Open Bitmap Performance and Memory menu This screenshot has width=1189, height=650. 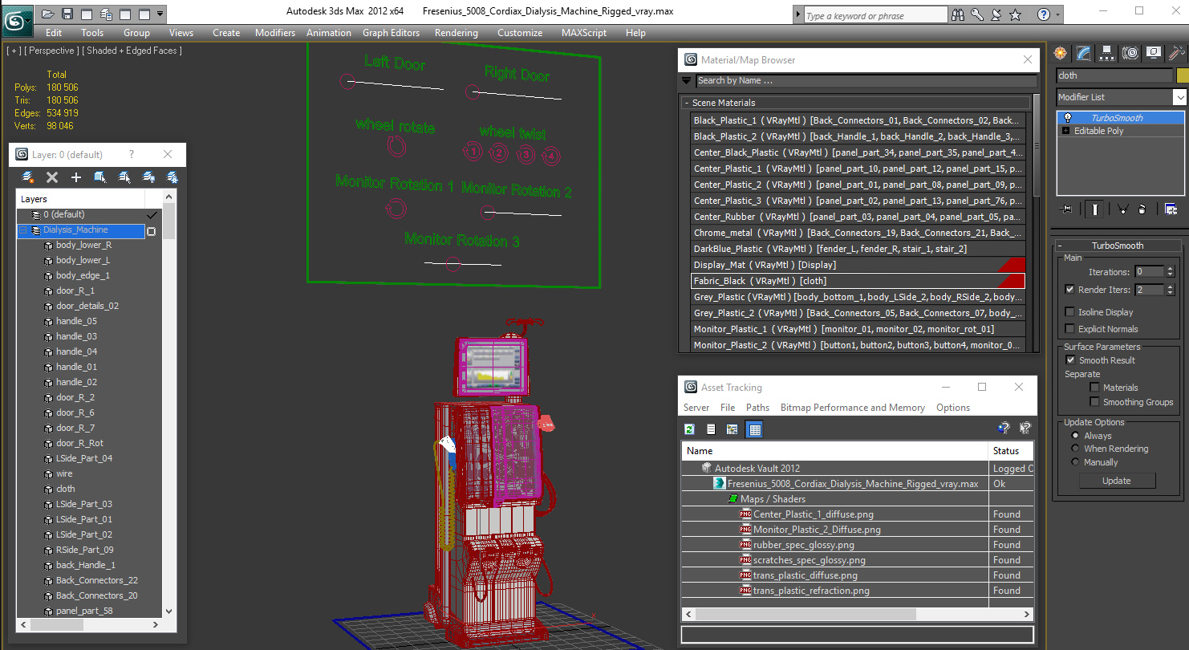(x=853, y=408)
